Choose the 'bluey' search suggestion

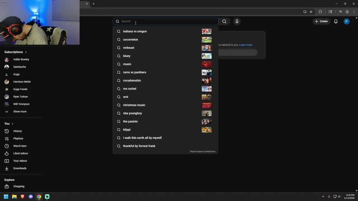click(165, 56)
